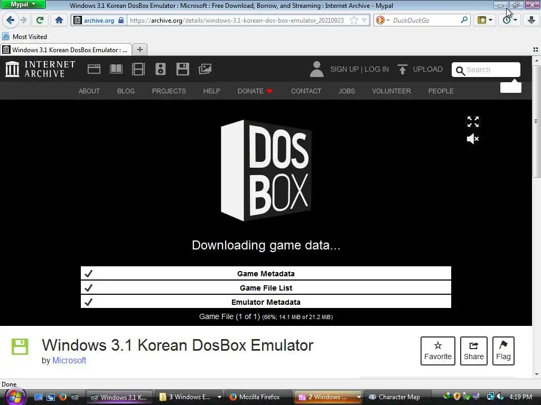541x405 pixels.
Task: Click the Flag button
Action: pos(503,351)
